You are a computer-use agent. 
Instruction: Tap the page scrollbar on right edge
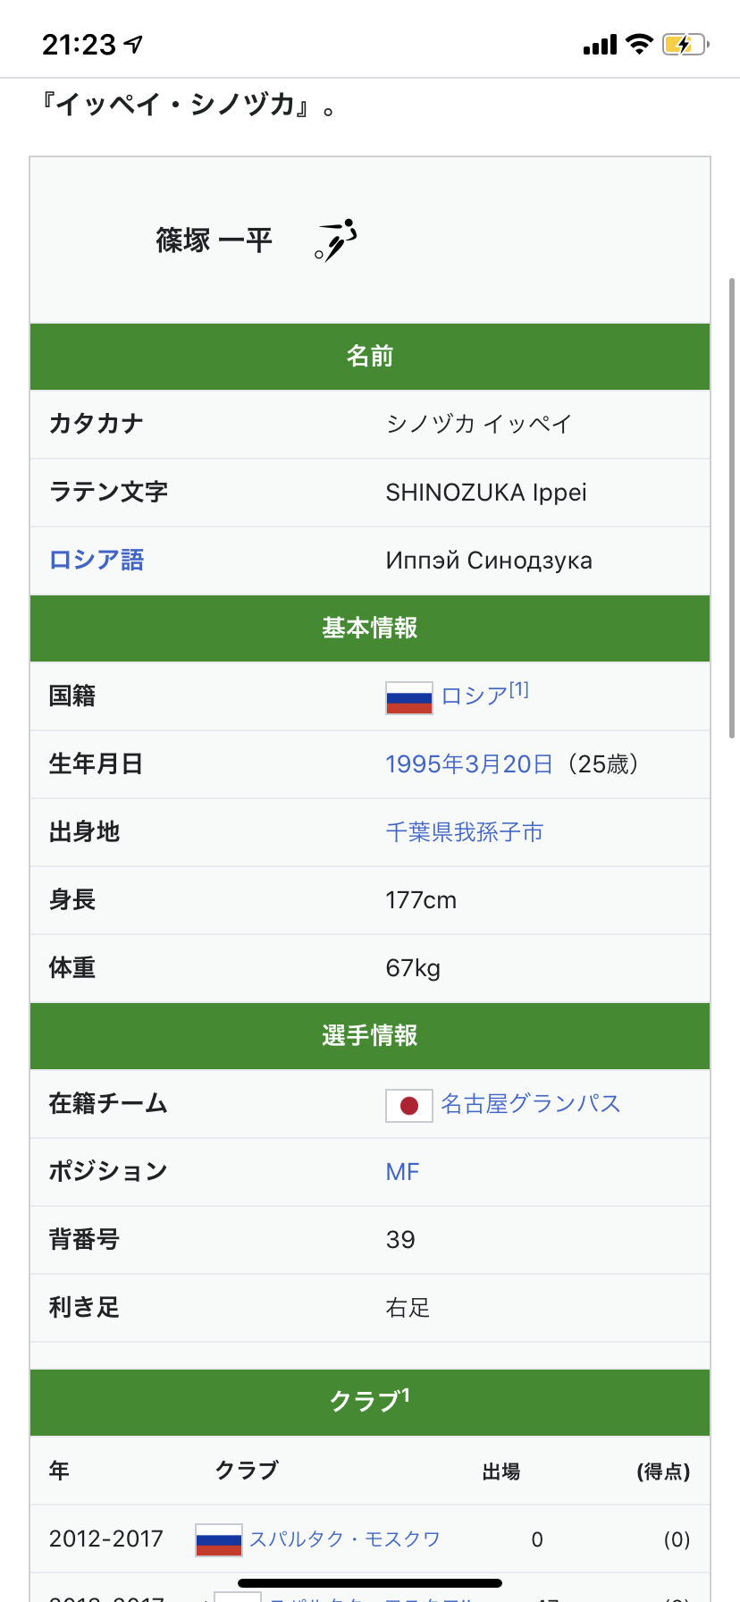[x=733, y=508]
